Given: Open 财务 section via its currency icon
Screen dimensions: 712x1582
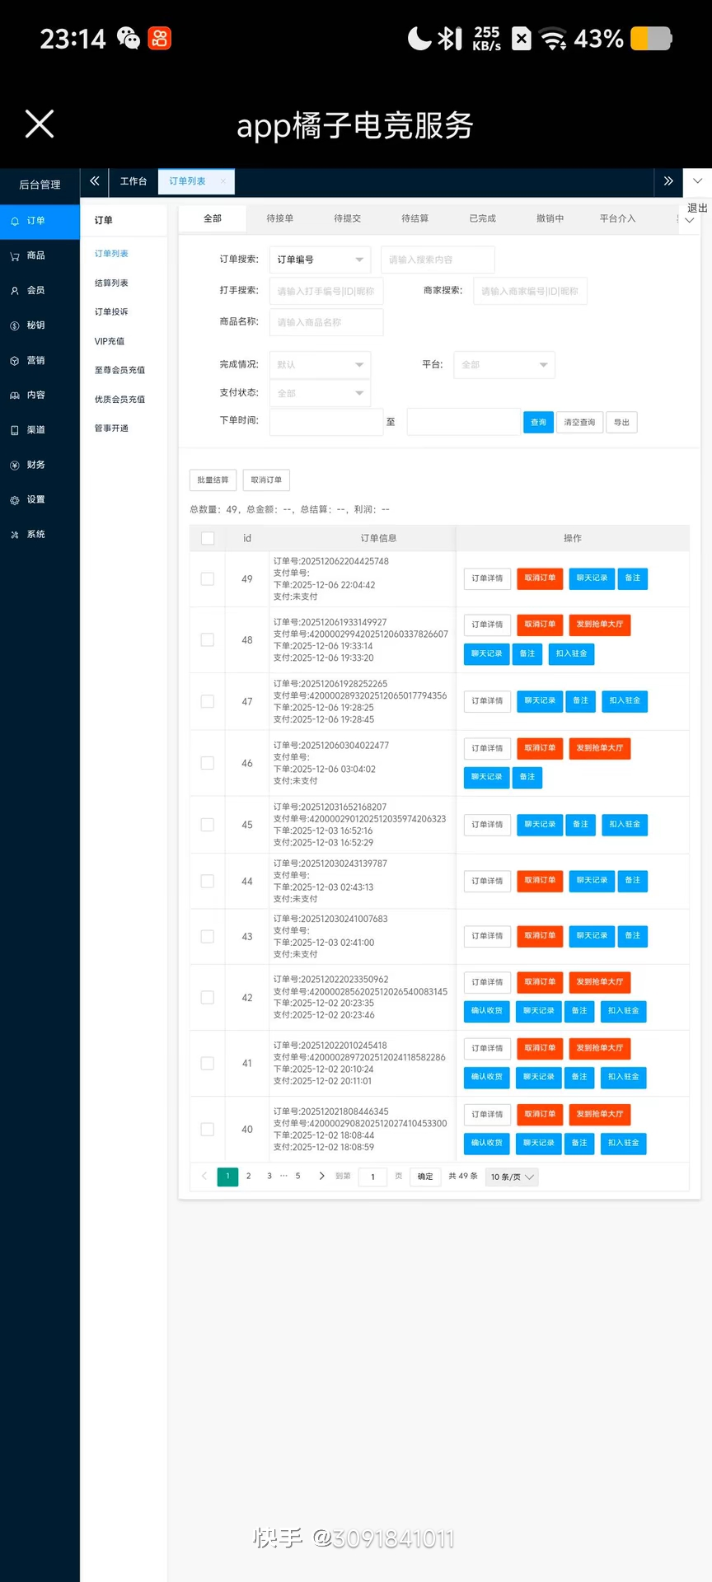Looking at the screenshot, I should 15,466.
